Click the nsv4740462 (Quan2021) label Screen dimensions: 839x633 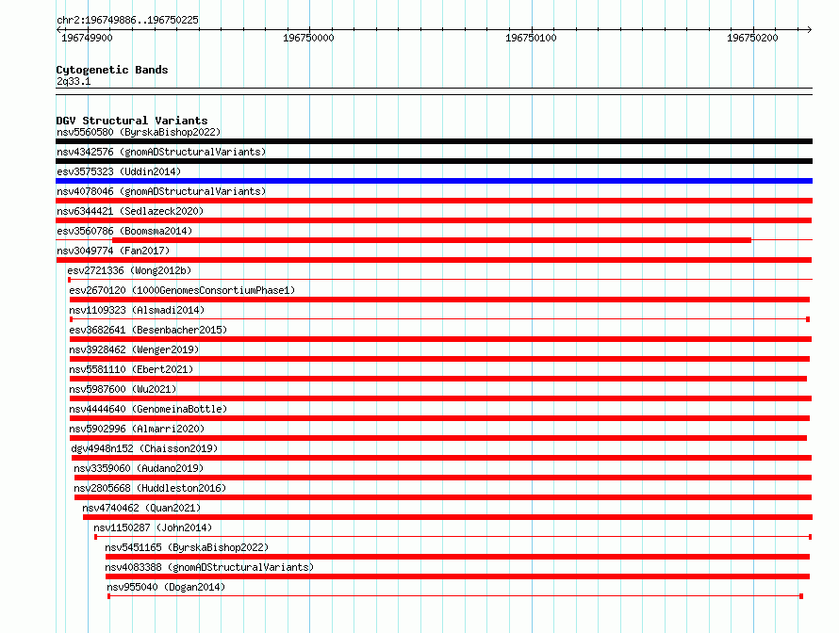coord(141,508)
